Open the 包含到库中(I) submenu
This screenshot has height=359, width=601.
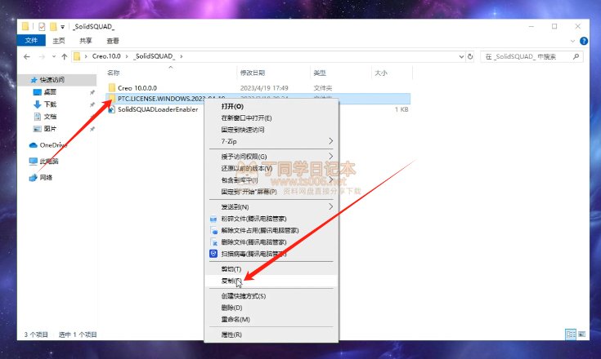(x=271, y=179)
